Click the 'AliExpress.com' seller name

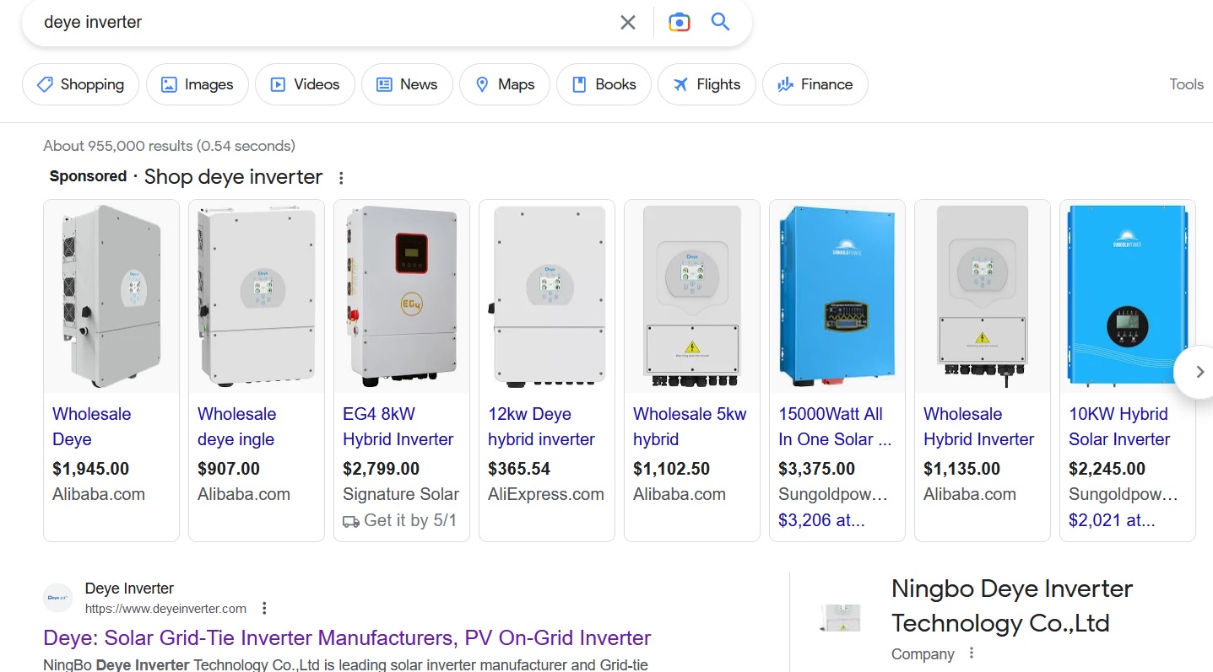pyautogui.click(x=546, y=494)
